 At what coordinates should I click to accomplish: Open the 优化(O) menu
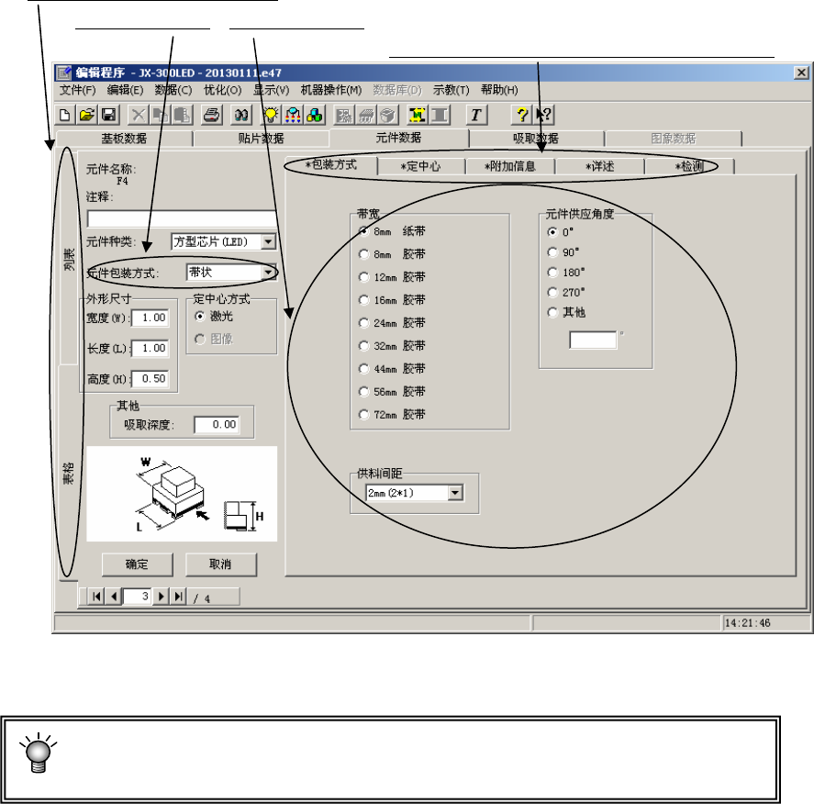point(222,90)
